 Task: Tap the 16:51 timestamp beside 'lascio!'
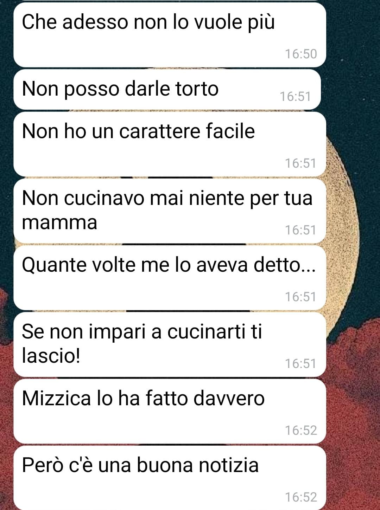click(301, 363)
